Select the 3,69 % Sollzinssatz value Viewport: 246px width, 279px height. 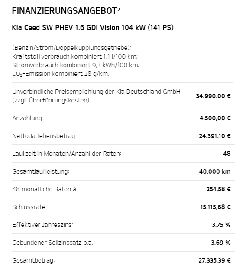tap(221, 243)
